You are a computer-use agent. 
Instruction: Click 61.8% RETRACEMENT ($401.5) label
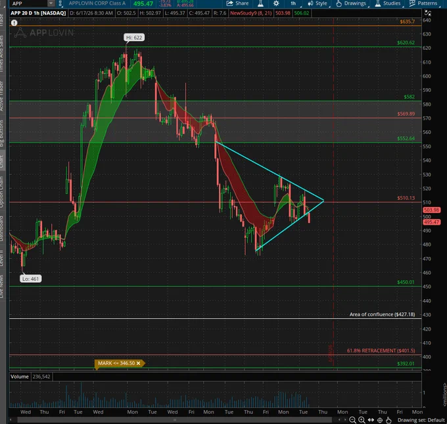(x=381, y=351)
